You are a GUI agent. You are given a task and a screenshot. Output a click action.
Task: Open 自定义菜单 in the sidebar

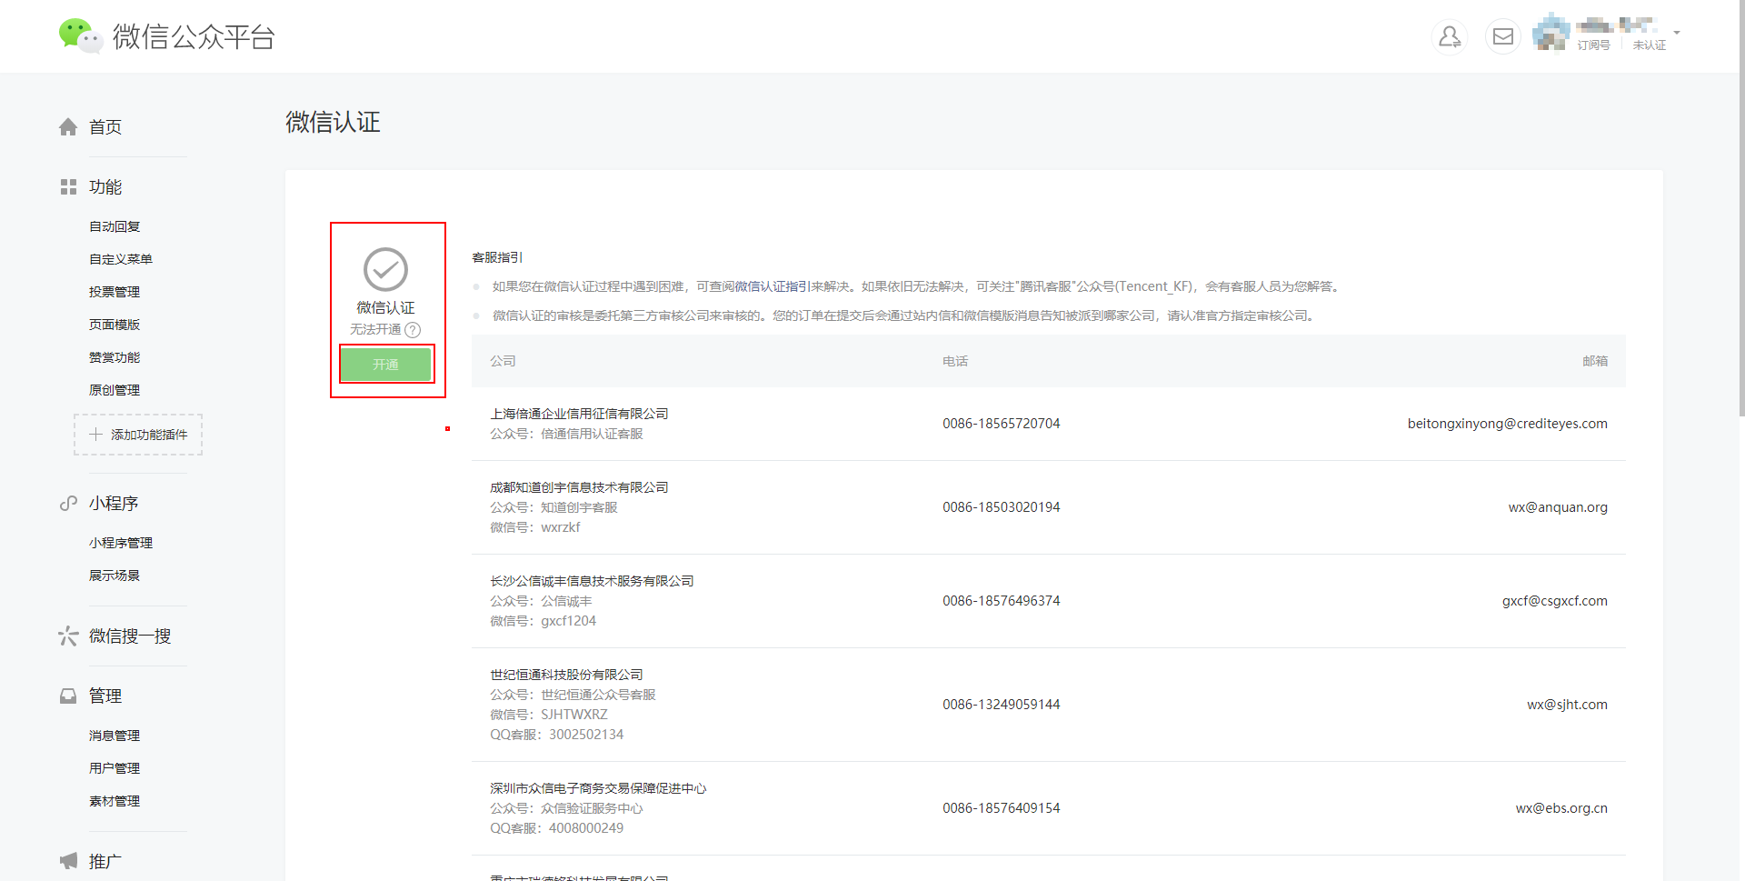tap(121, 259)
